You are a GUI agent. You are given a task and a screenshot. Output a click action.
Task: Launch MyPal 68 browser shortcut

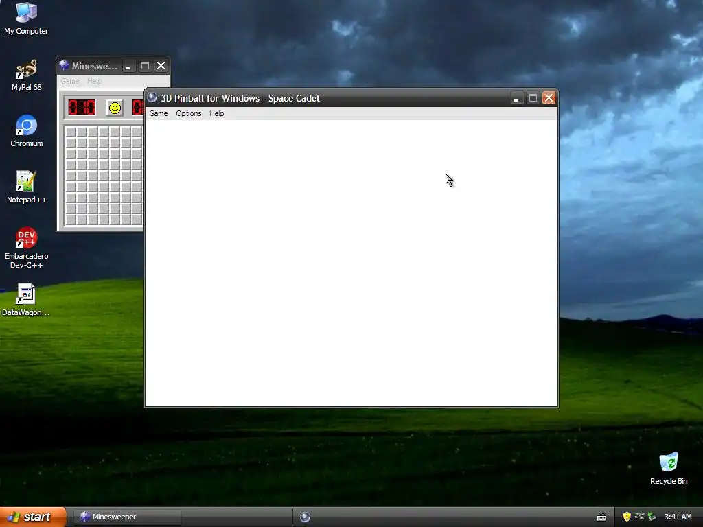[x=26, y=75]
